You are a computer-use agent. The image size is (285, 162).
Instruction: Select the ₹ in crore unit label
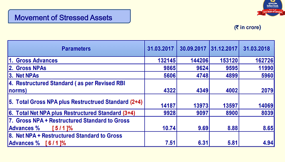click(x=247, y=27)
